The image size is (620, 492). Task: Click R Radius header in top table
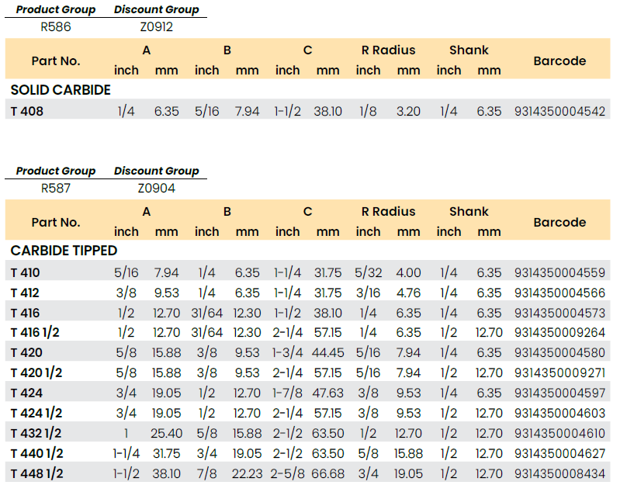click(x=388, y=50)
